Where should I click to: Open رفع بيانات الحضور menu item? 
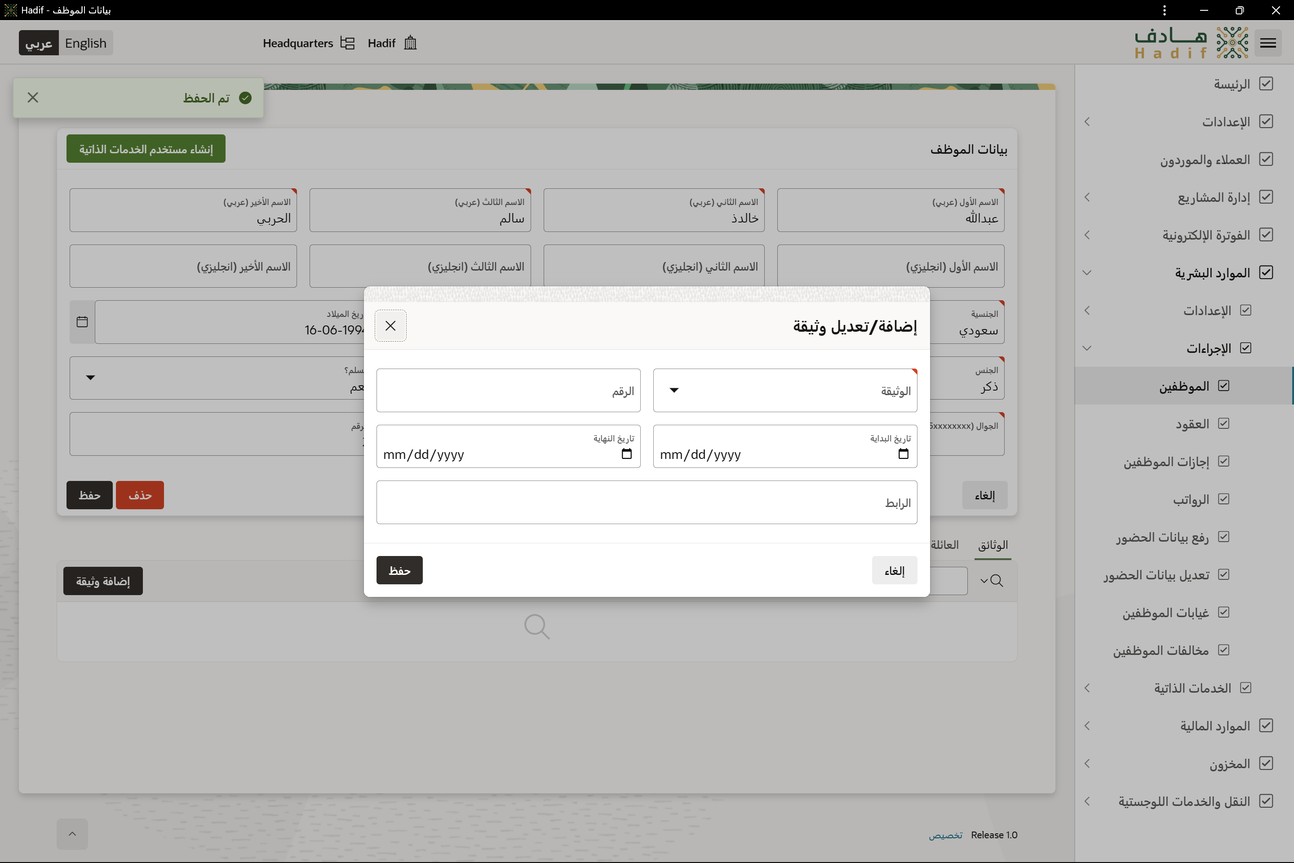tap(1162, 537)
